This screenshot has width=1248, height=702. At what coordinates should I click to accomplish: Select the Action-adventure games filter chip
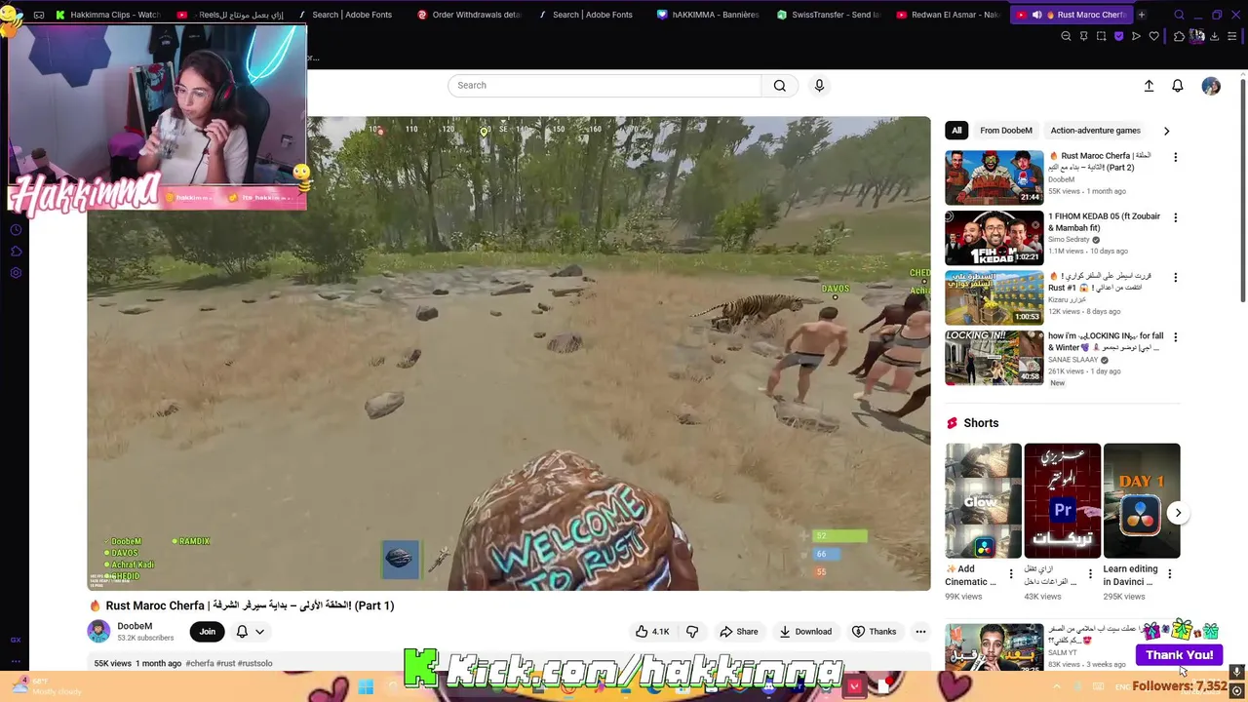[1095, 131]
